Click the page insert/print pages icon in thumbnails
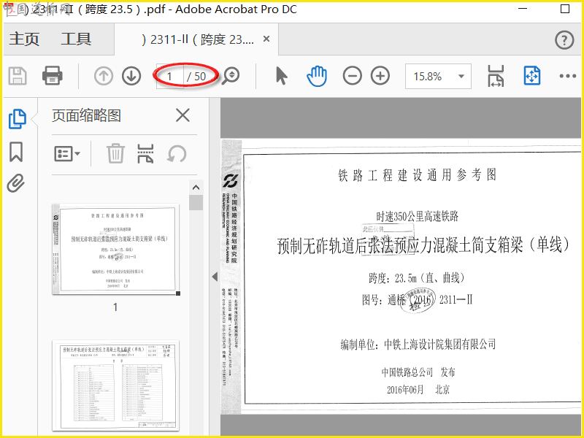584x438 pixels. pos(145,153)
